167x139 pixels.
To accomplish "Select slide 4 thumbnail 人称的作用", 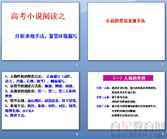I will 126,101.
